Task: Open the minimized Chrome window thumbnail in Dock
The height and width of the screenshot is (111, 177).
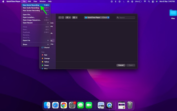Action: (x=121, y=105)
